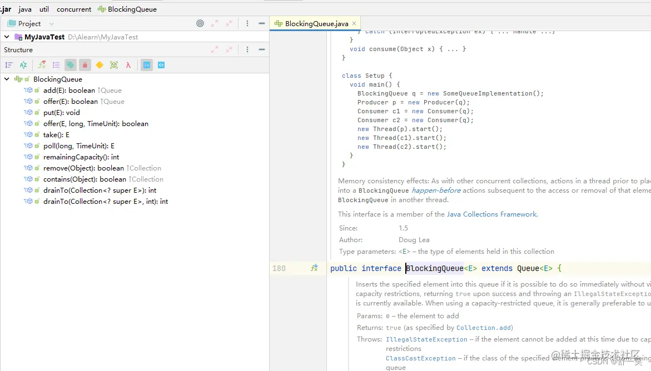Open Structure panel options (three dots)
Viewport: 651px width, 371px height.
click(247, 50)
